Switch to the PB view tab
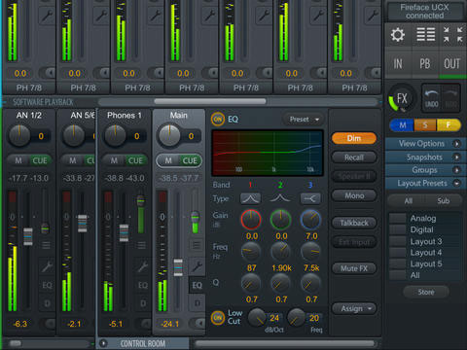 click(x=425, y=64)
